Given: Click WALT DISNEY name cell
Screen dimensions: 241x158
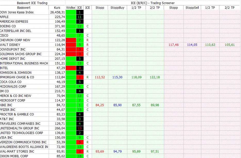Looking at the screenshot, I should pos(10,45).
